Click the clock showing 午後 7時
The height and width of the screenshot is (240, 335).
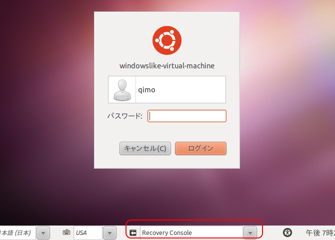[x=320, y=233]
